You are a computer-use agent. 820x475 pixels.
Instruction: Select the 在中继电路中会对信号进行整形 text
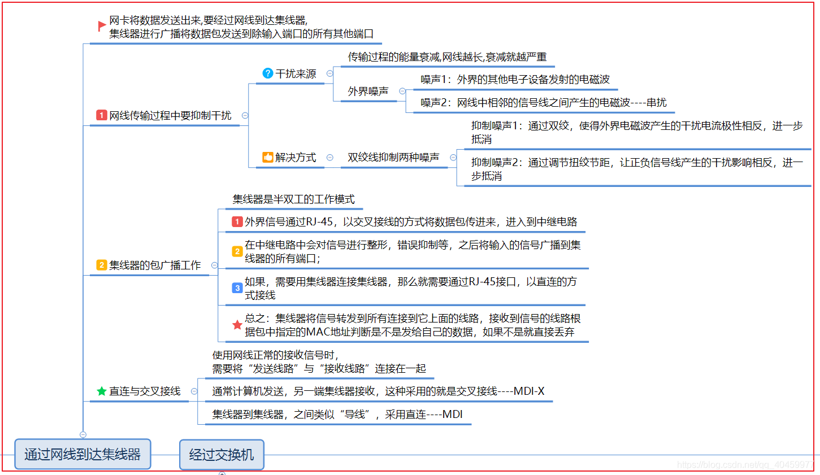point(413,251)
